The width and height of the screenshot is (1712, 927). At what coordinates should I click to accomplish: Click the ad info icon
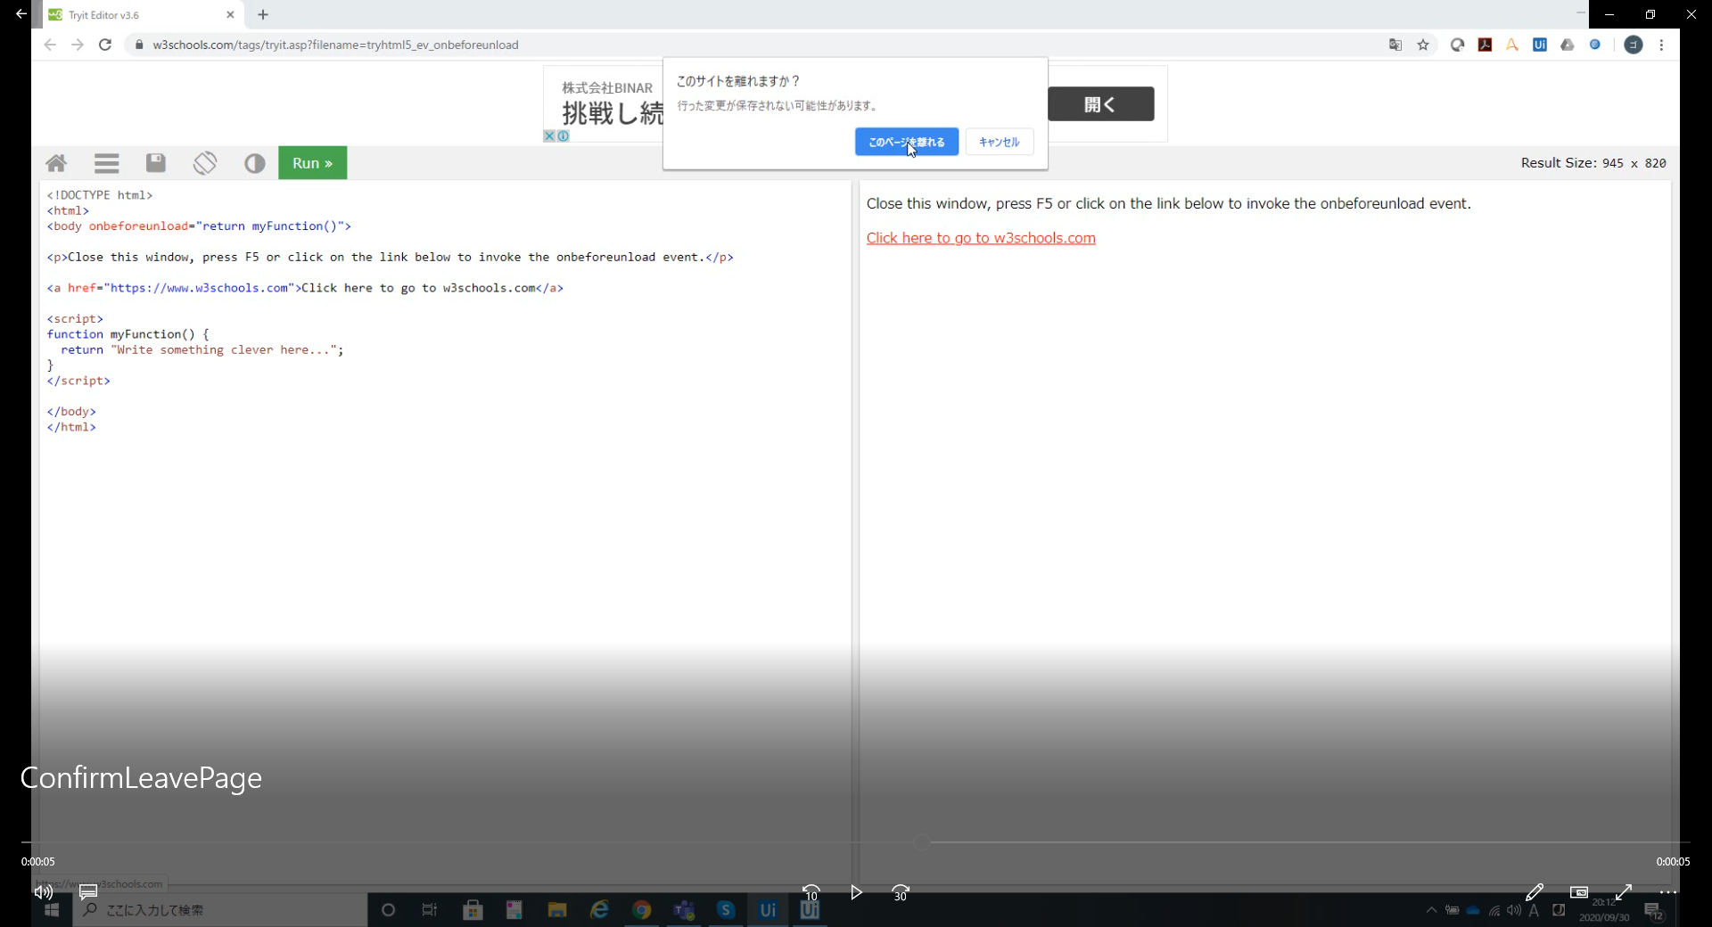click(564, 136)
